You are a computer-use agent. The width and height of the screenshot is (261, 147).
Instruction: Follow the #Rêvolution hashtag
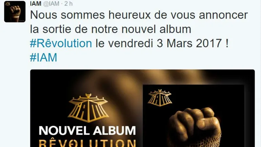click(61, 43)
